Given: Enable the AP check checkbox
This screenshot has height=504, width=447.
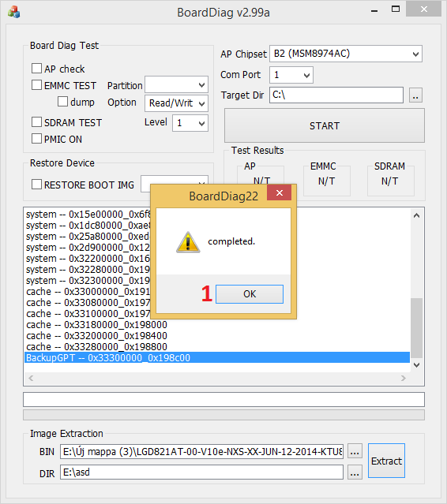Looking at the screenshot, I should click(36, 69).
